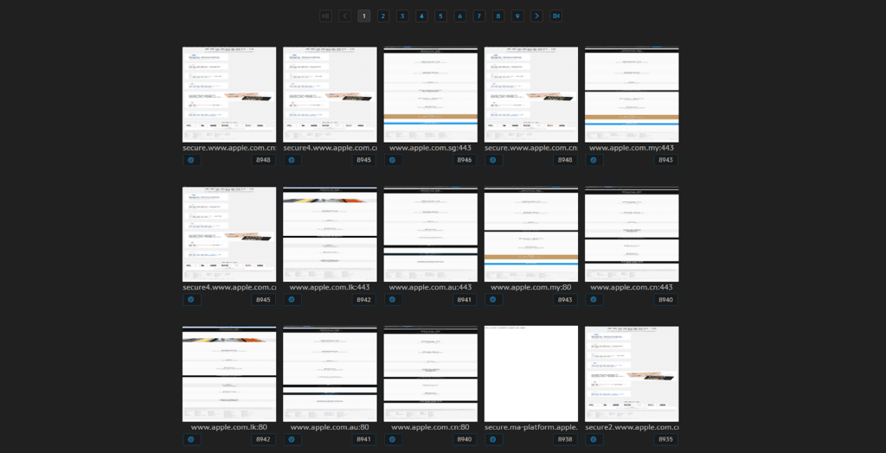Click the globe icon under www.apple.com.sg:443

(394, 160)
